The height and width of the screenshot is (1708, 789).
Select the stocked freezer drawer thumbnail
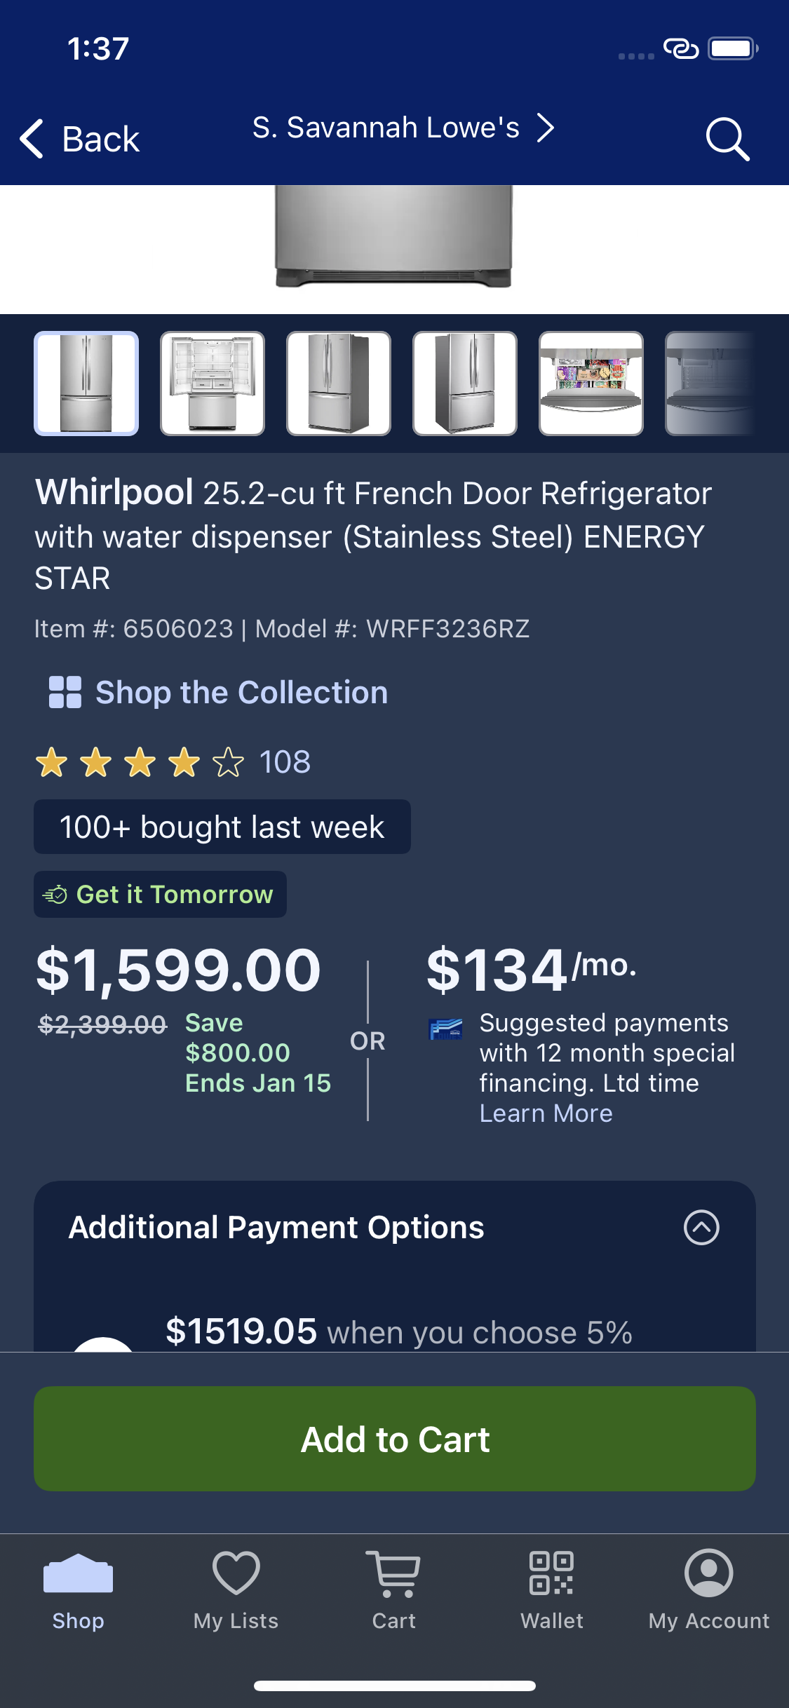[591, 384]
